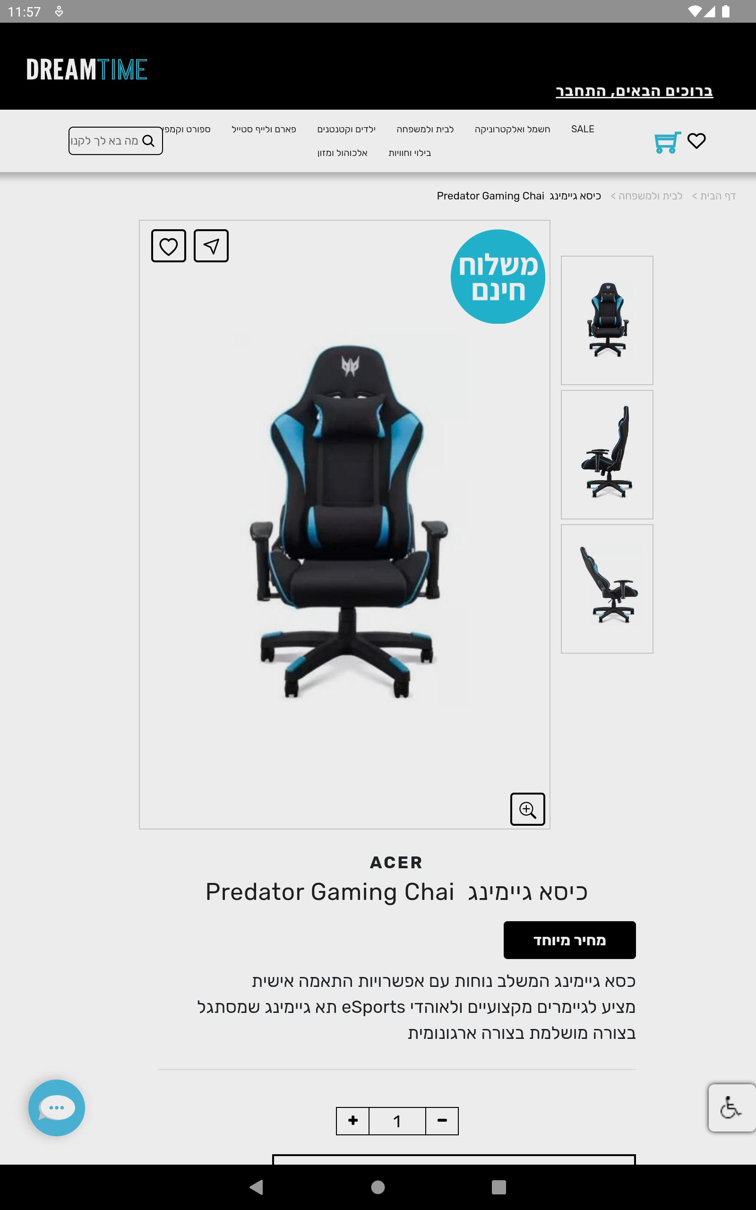This screenshot has height=1210, width=756.
Task: Increase quantity with plus button
Action: [352, 1121]
